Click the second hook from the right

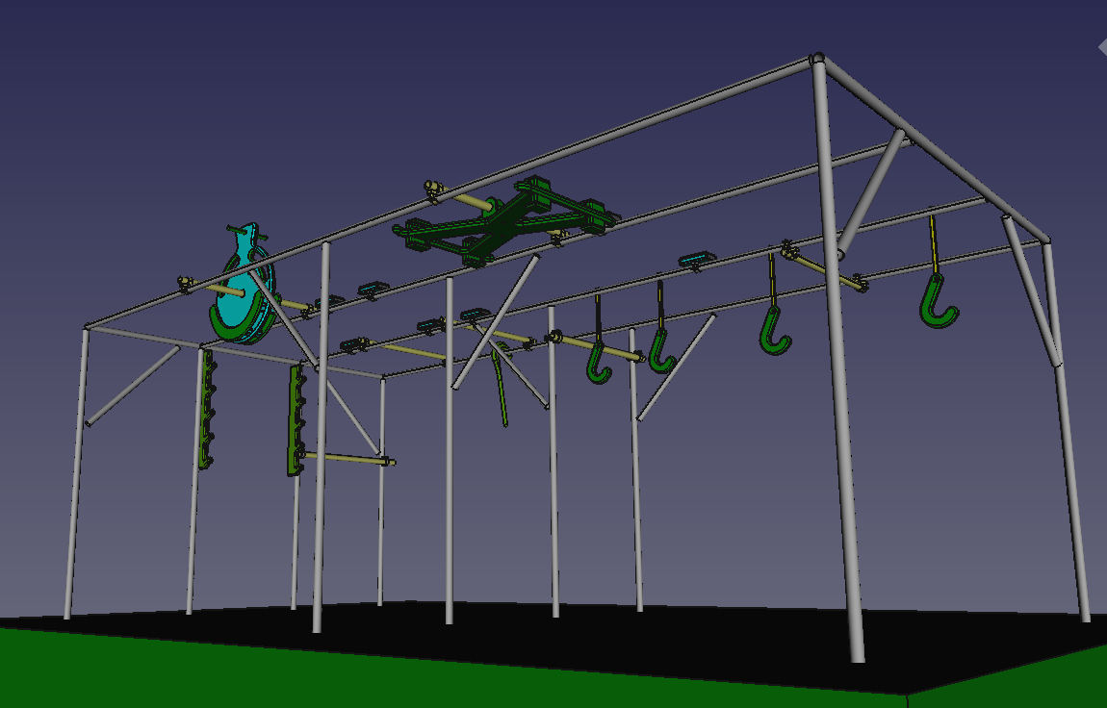pyautogui.click(x=773, y=329)
